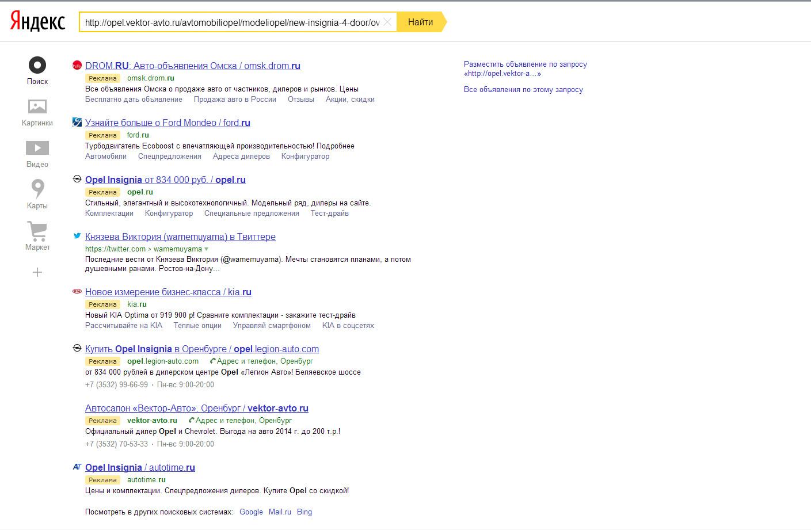Image resolution: width=811 pixels, height=530 pixels.
Task: Show more services with the plus icon
Action: point(37,272)
